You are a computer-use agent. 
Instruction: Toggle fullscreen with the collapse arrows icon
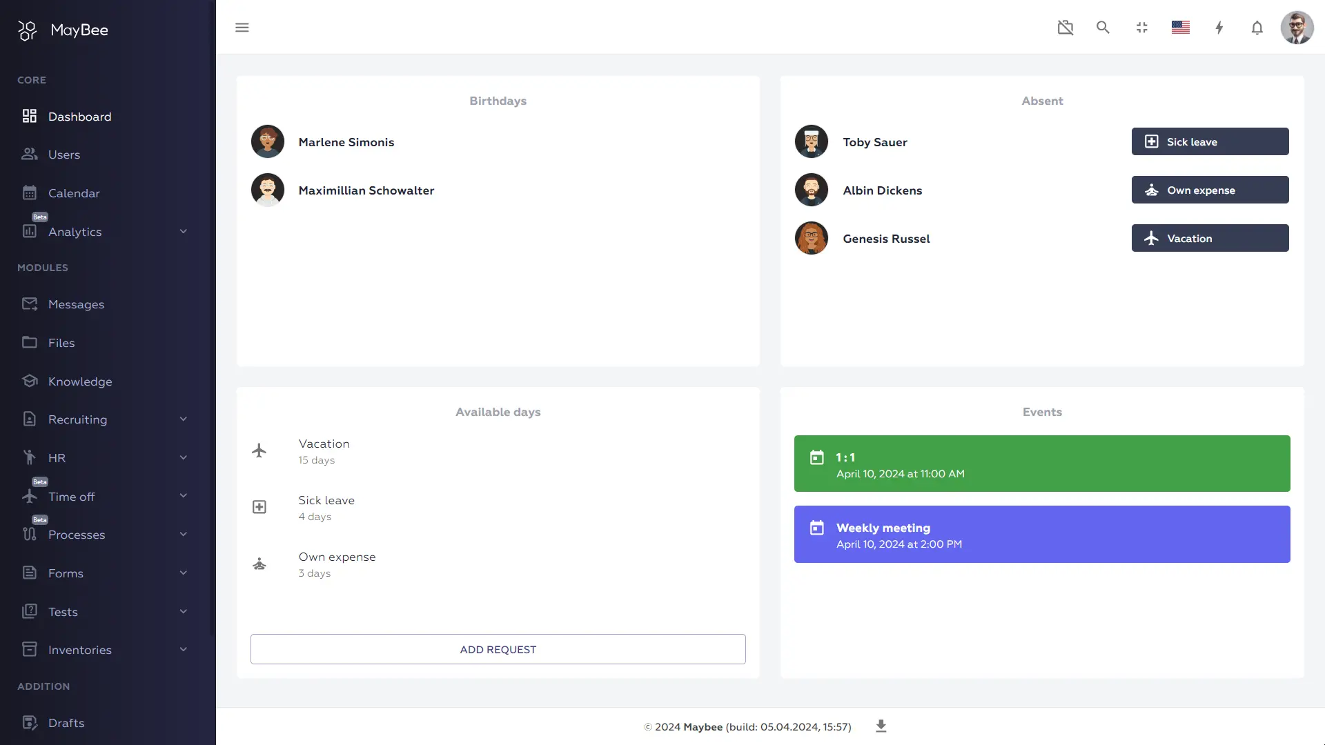pyautogui.click(x=1141, y=28)
